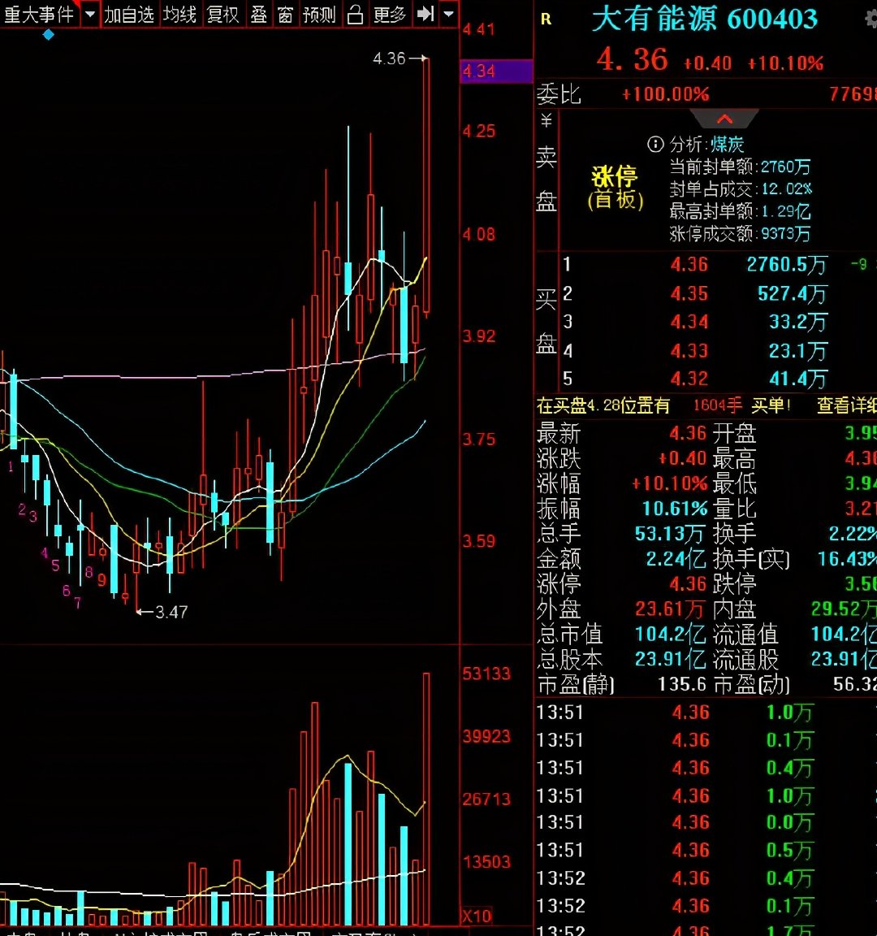Toggle 复权 price adjustment
The width and height of the screenshot is (877, 936).
[222, 15]
